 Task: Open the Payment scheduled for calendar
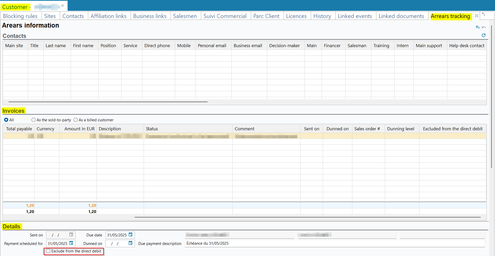tap(71, 243)
